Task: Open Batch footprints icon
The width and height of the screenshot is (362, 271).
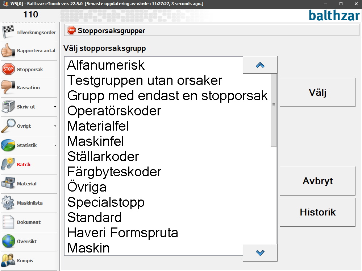Action: [8, 164]
